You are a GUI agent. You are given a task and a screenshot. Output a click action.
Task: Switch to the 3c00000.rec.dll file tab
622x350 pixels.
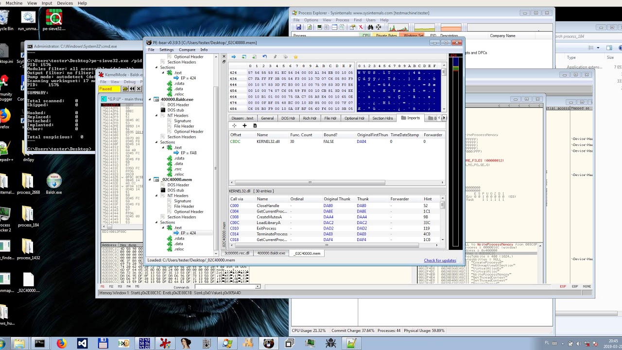coord(237,253)
